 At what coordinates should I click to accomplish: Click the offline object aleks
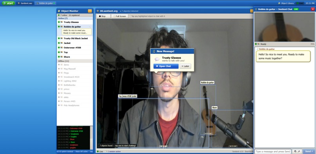(x=75, y=97)
